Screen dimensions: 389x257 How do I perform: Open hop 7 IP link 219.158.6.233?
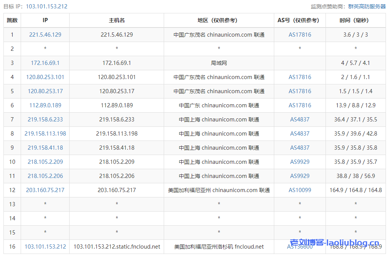pyautogui.click(x=45, y=120)
